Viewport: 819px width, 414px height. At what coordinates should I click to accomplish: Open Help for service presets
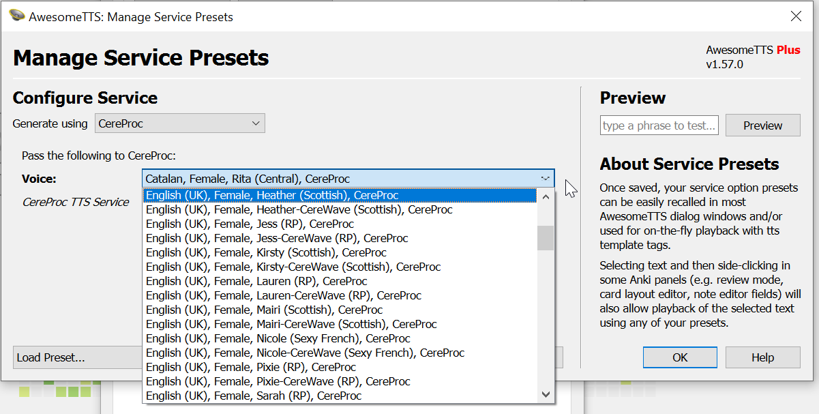click(762, 357)
